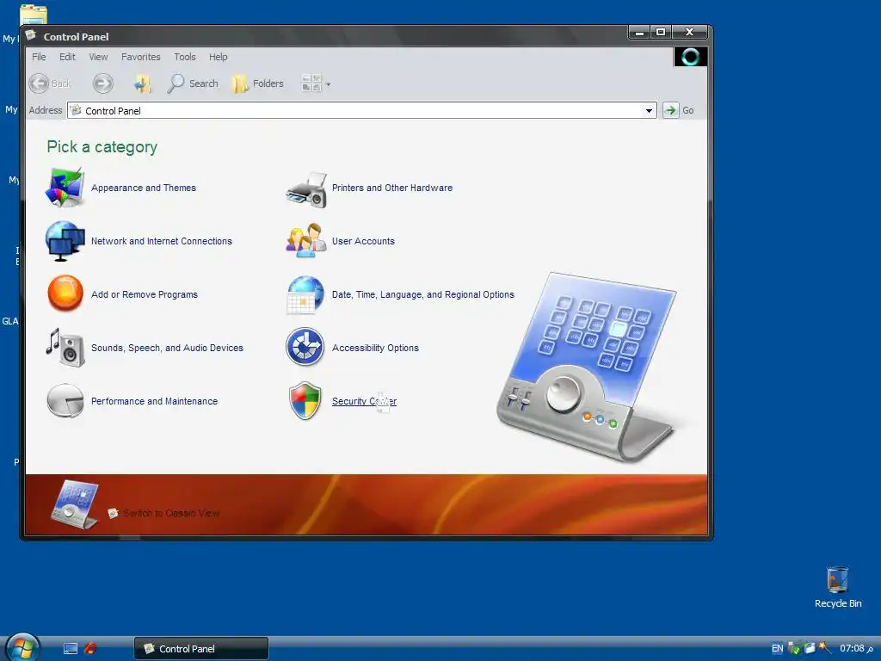The height and width of the screenshot is (661, 881).
Task: Select the Control Panel taskbar button
Action: pos(201,649)
